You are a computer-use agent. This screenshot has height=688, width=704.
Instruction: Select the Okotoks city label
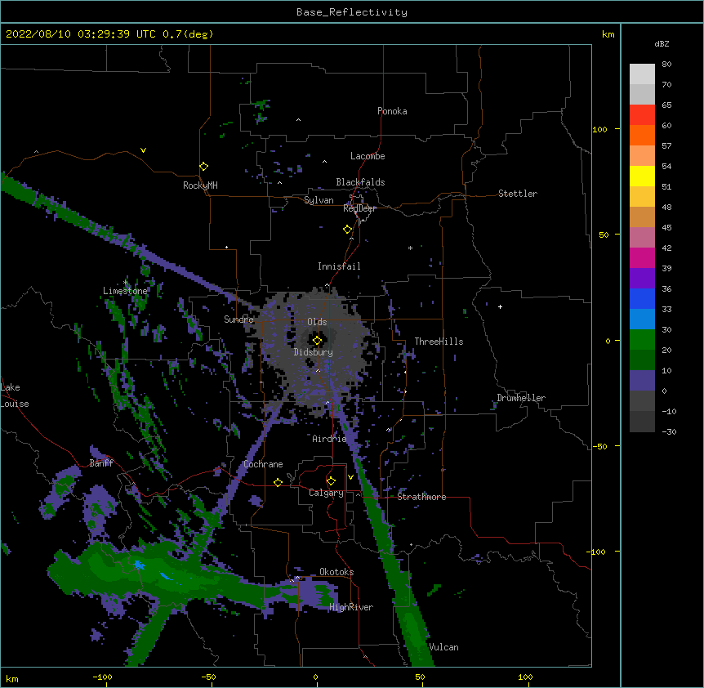[x=336, y=572]
